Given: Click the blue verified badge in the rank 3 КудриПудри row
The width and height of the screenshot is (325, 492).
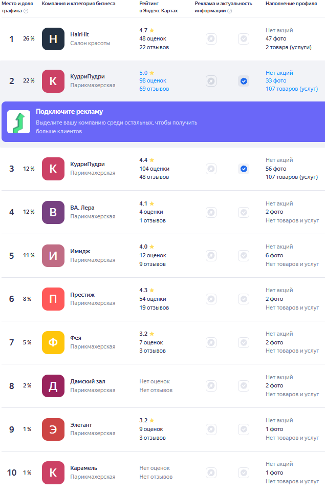Looking at the screenshot, I should pos(244,169).
